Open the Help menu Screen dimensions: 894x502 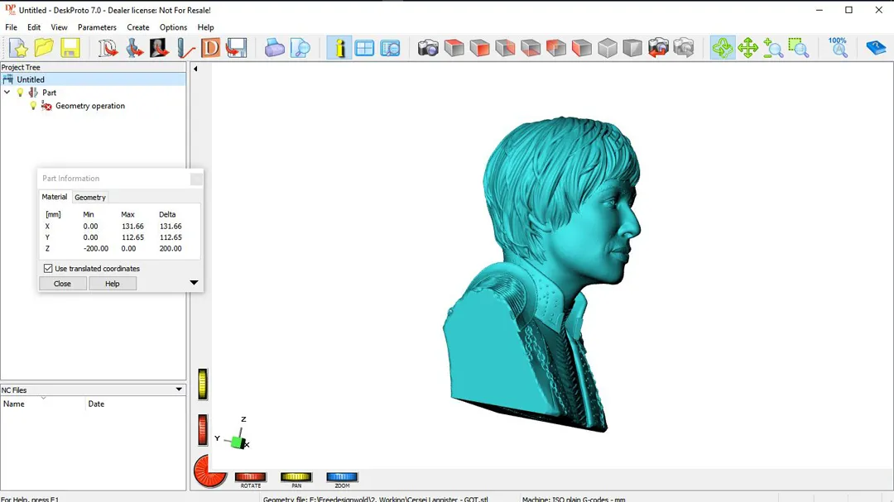206,27
